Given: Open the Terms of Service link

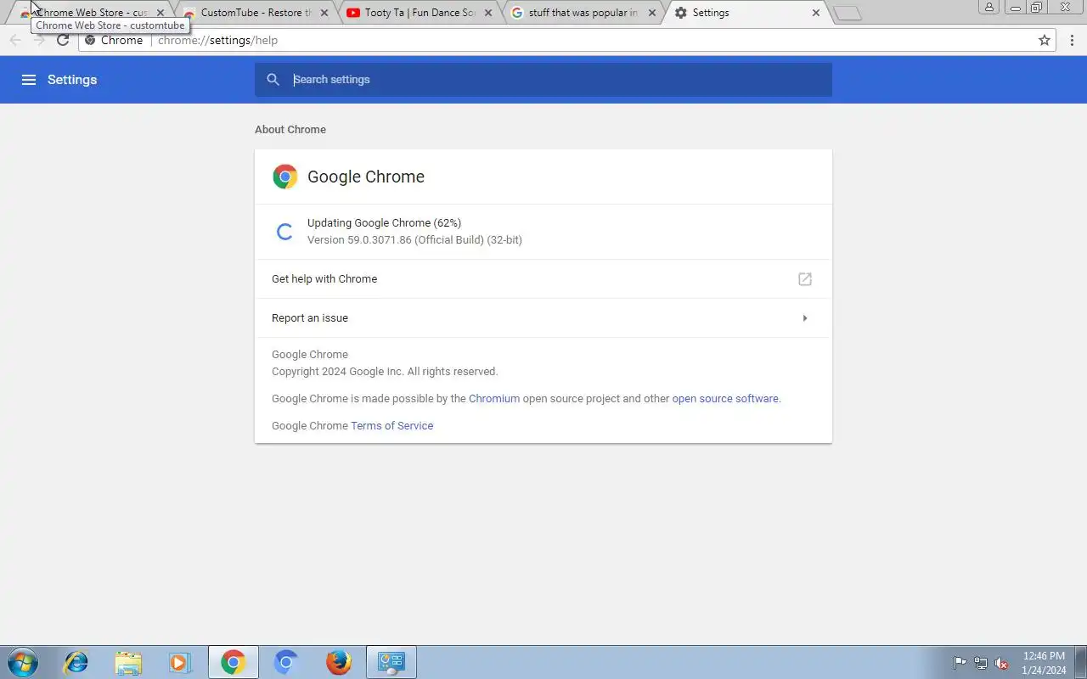Looking at the screenshot, I should (392, 425).
